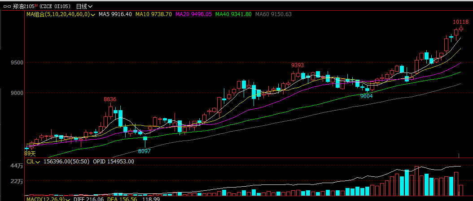Click the 9500 price axis label

17,63
